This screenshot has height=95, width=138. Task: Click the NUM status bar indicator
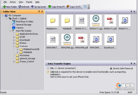[130, 92]
